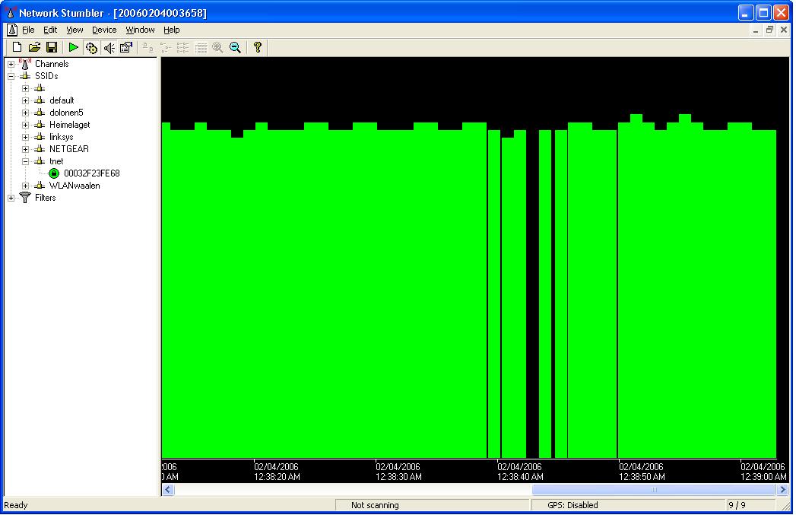Collapse the SSIDs tree node
This screenshot has width=796, height=515.
click(11, 76)
